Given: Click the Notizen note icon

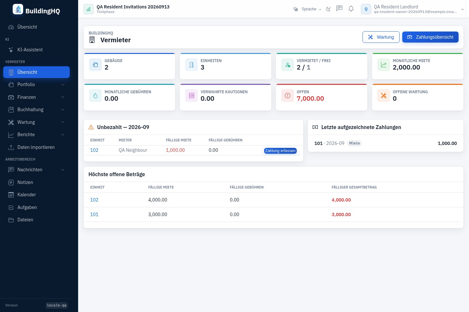Looking at the screenshot, I should [11, 182].
